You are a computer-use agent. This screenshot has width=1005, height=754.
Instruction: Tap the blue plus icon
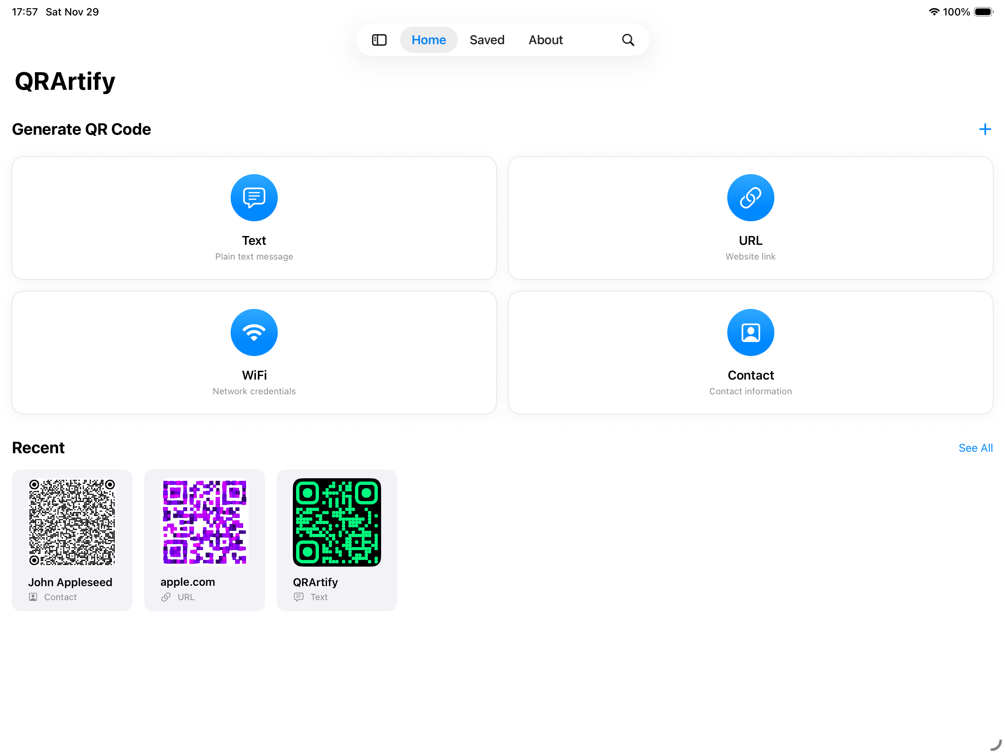click(x=984, y=129)
